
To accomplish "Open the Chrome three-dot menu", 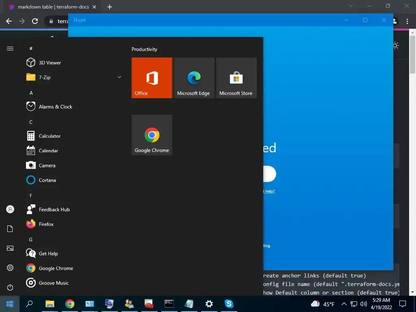I will (407, 21).
